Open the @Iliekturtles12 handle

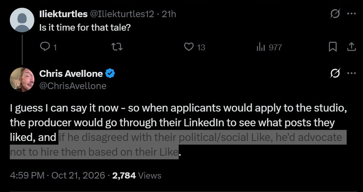coord(121,14)
